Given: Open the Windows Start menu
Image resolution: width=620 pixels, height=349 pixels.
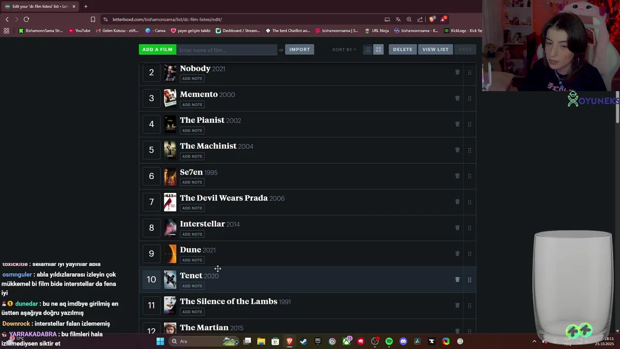Looking at the screenshot, I should (x=160, y=341).
